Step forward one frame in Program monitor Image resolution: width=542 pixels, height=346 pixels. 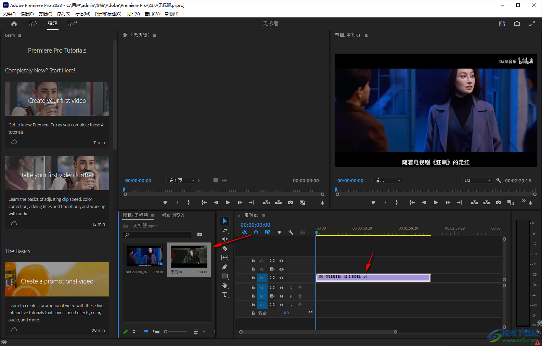click(448, 203)
